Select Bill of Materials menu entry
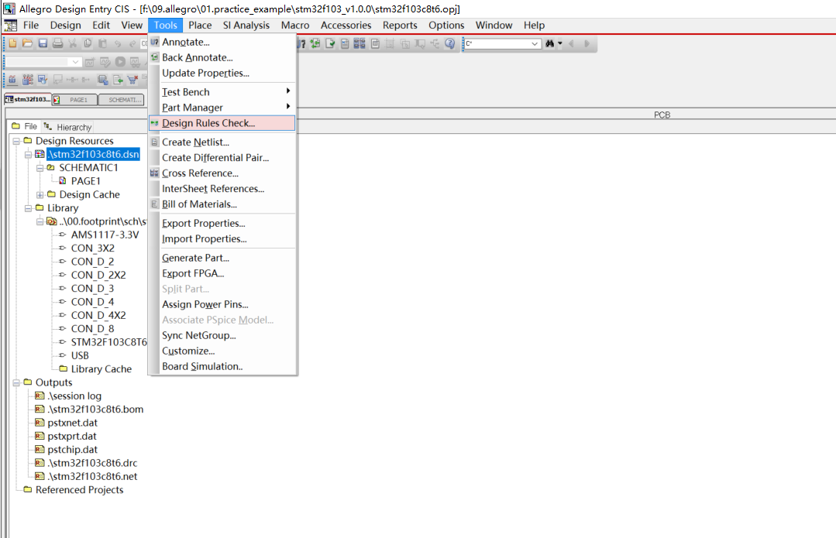 coord(222,204)
